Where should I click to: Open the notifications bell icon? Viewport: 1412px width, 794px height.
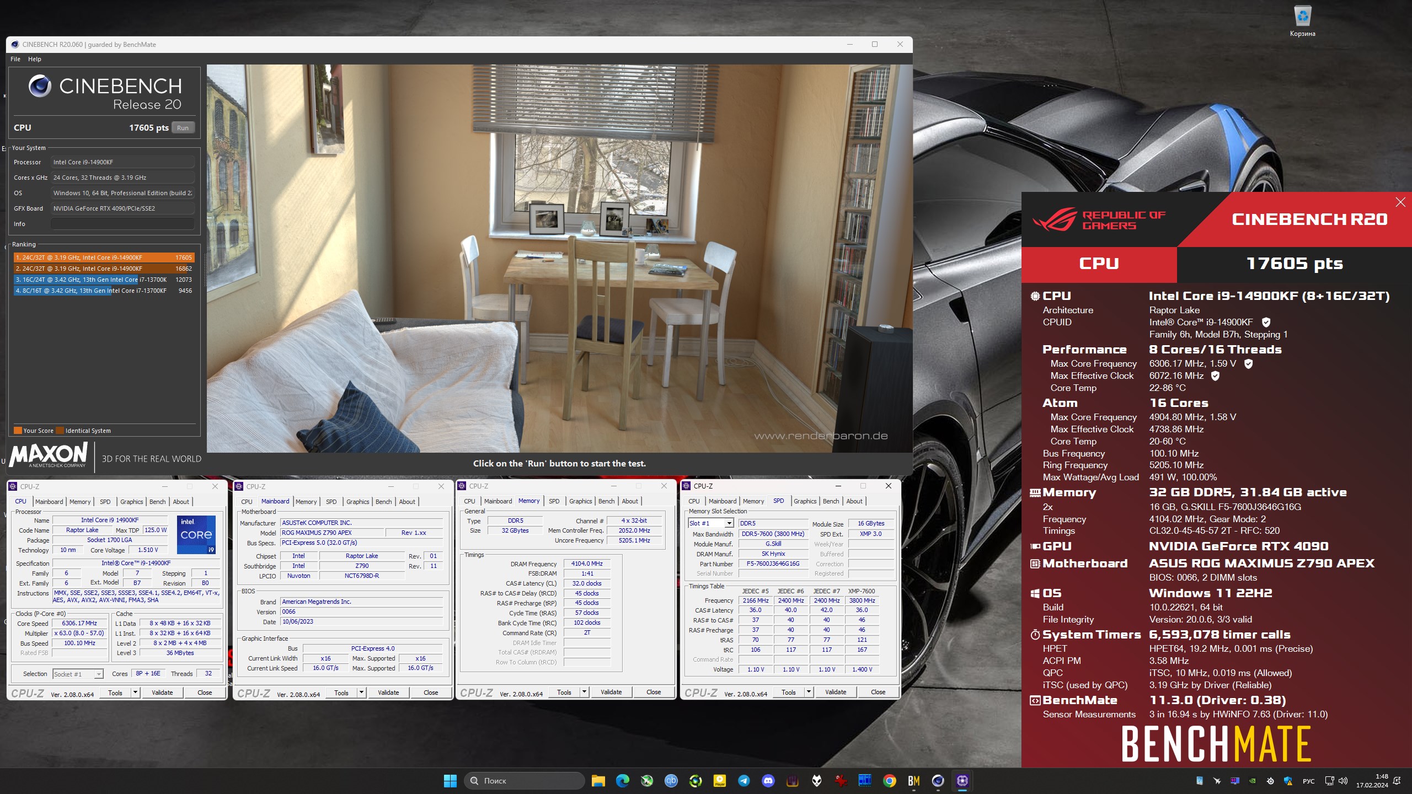pos(1397,781)
